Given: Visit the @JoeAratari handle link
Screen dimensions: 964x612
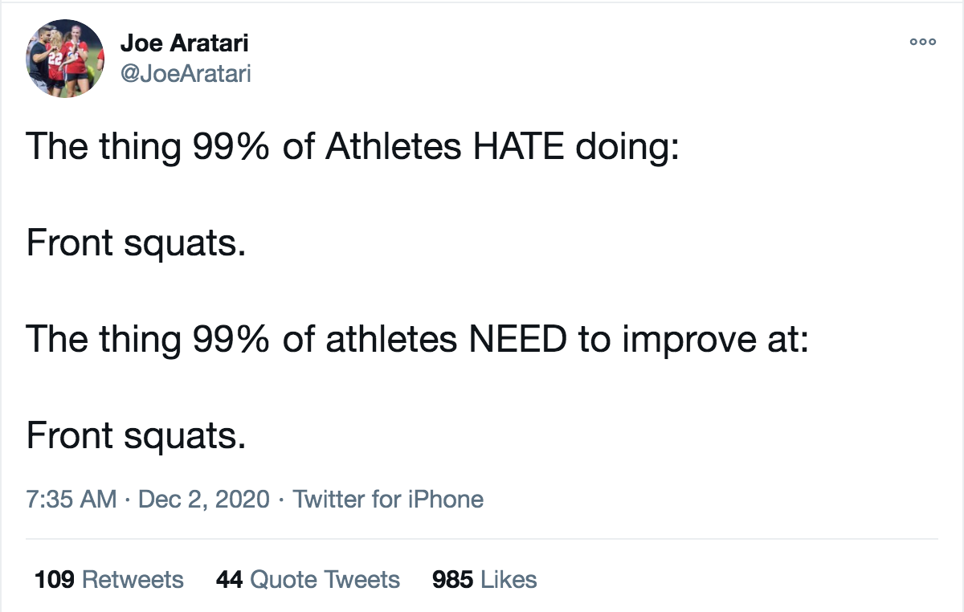Looking at the screenshot, I should click(x=186, y=75).
